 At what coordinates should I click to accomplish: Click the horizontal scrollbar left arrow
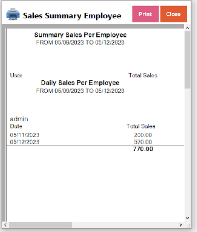point(5,225)
